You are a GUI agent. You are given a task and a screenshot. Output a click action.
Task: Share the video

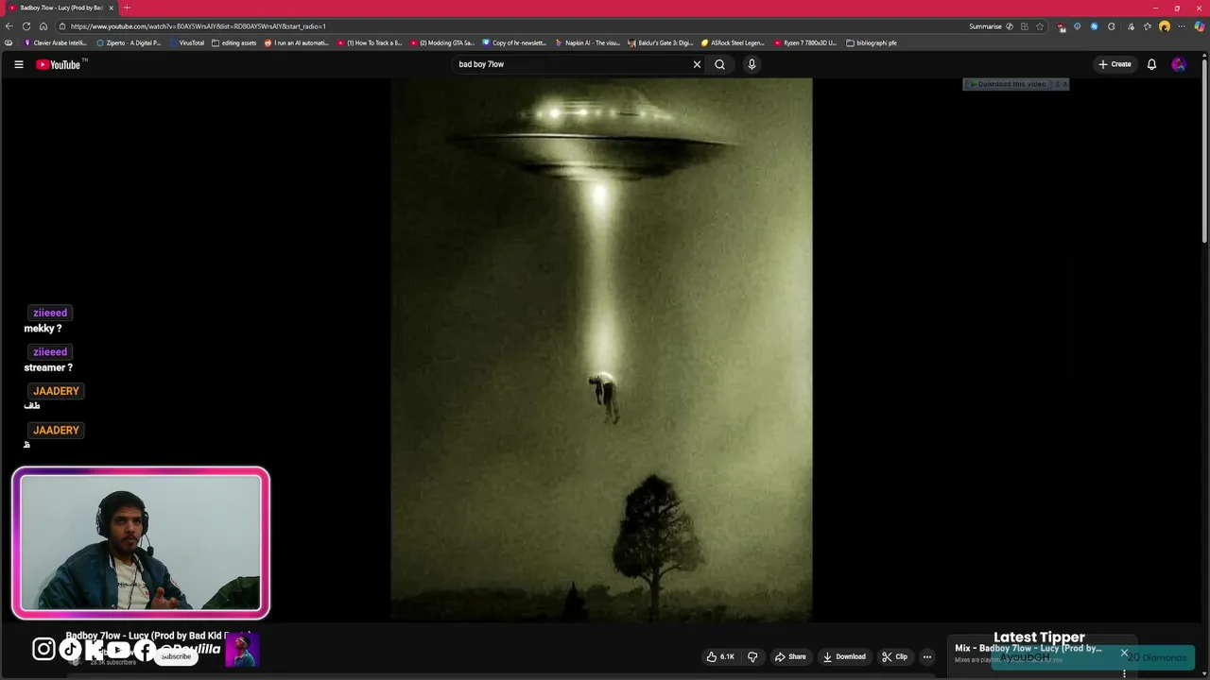point(790,656)
